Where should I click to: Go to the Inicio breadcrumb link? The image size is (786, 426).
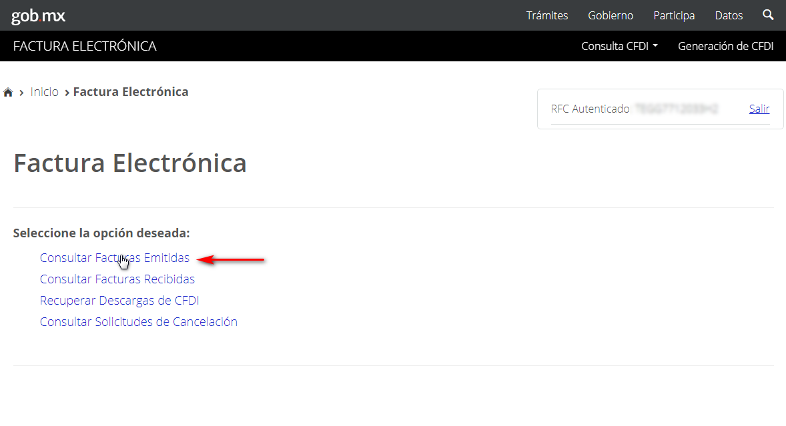(x=45, y=92)
